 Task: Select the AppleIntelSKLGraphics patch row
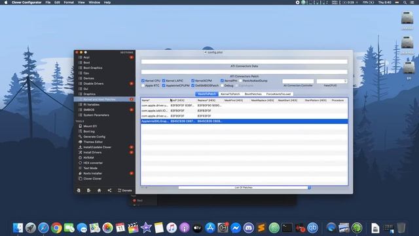pyautogui.click(x=244, y=121)
